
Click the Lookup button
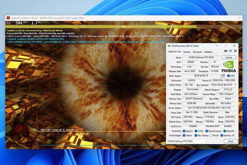(x=229, y=57)
